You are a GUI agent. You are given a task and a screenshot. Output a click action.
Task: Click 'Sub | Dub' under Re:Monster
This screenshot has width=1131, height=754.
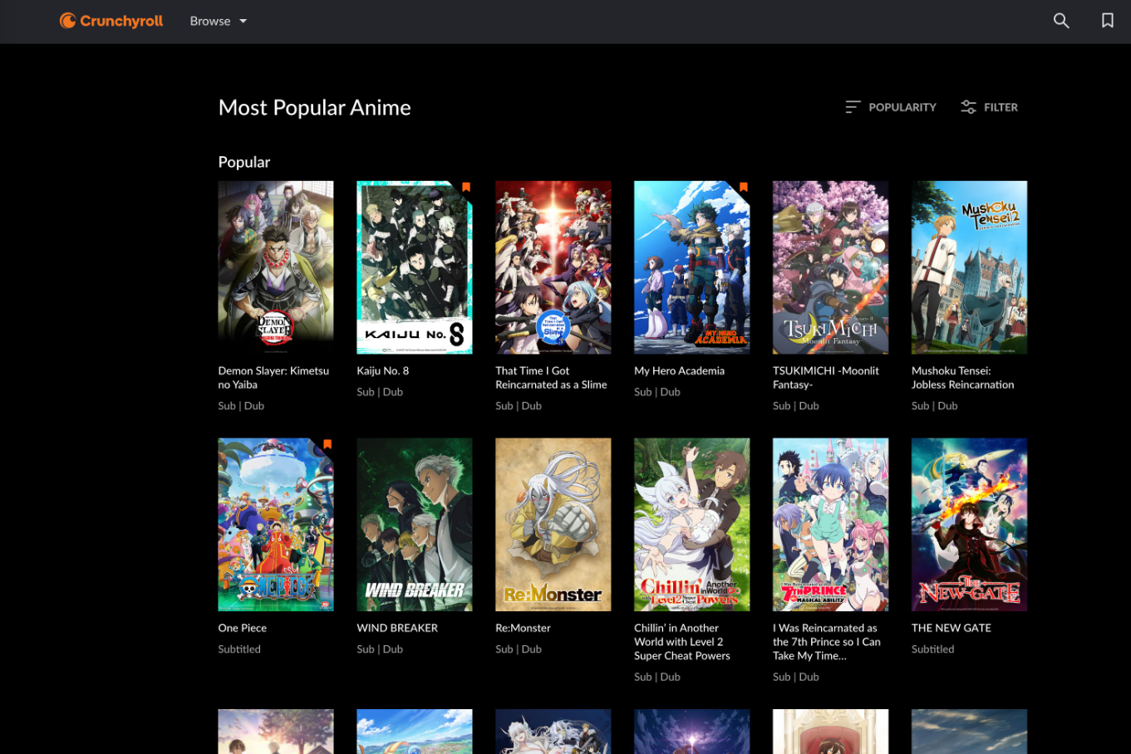click(x=519, y=649)
